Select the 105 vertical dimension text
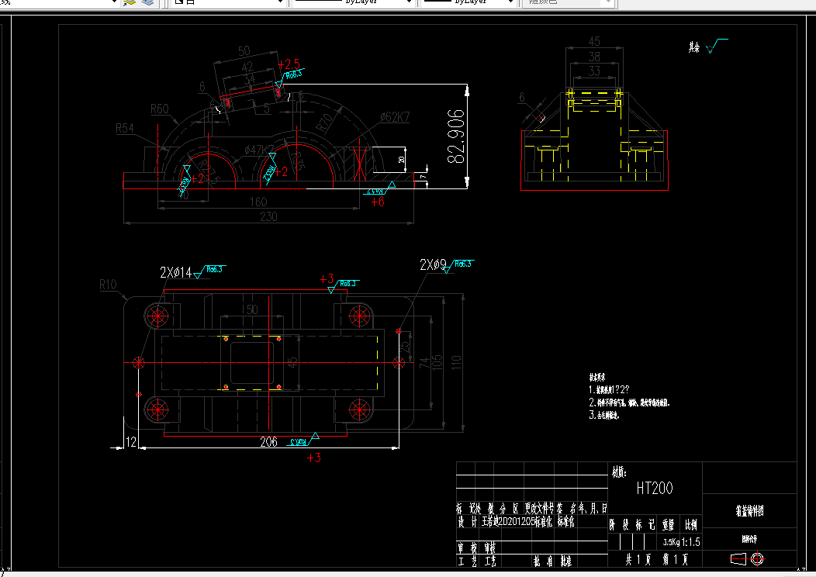816x577 pixels. tap(437, 362)
